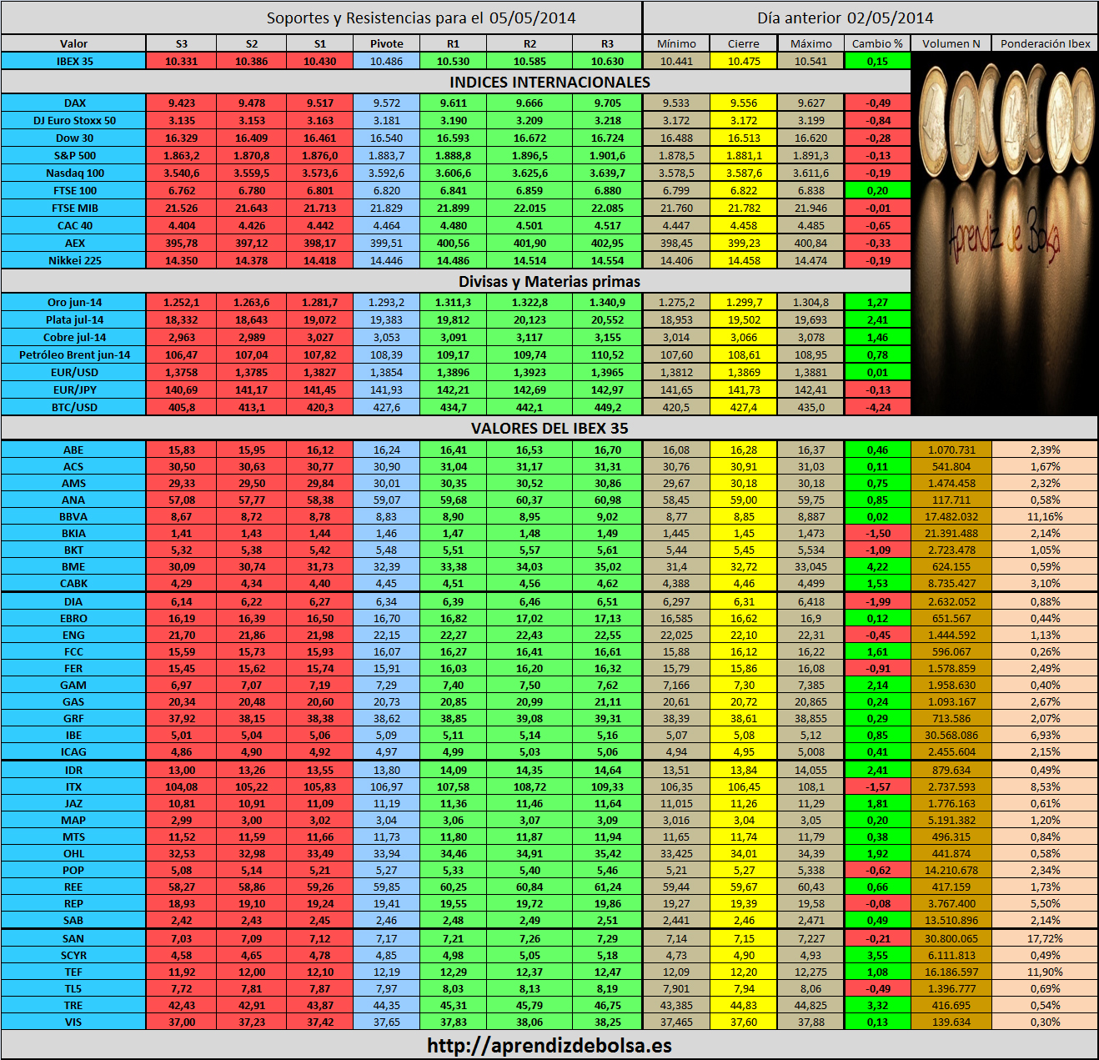The image size is (1099, 1060).
Task: Select the GAM ticker cell
Action: point(73,685)
